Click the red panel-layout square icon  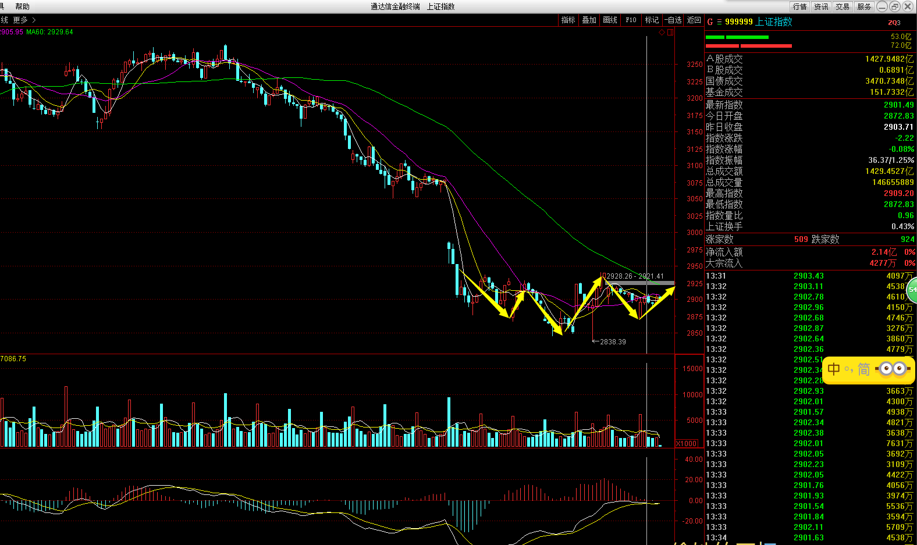click(x=670, y=33)
